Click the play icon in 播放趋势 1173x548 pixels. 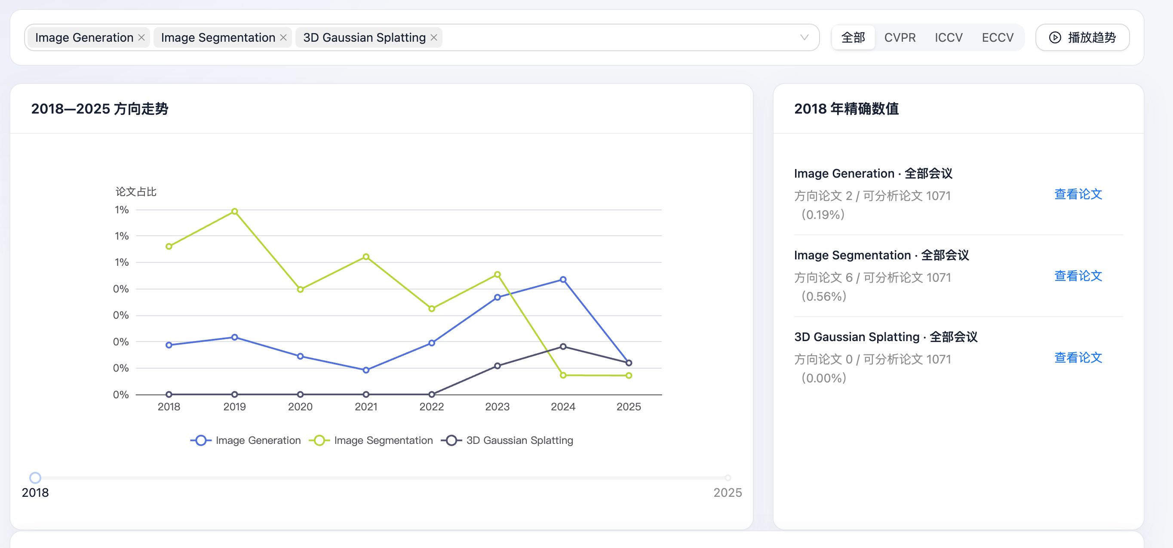pyautogui.click(x=1055, y=37)
